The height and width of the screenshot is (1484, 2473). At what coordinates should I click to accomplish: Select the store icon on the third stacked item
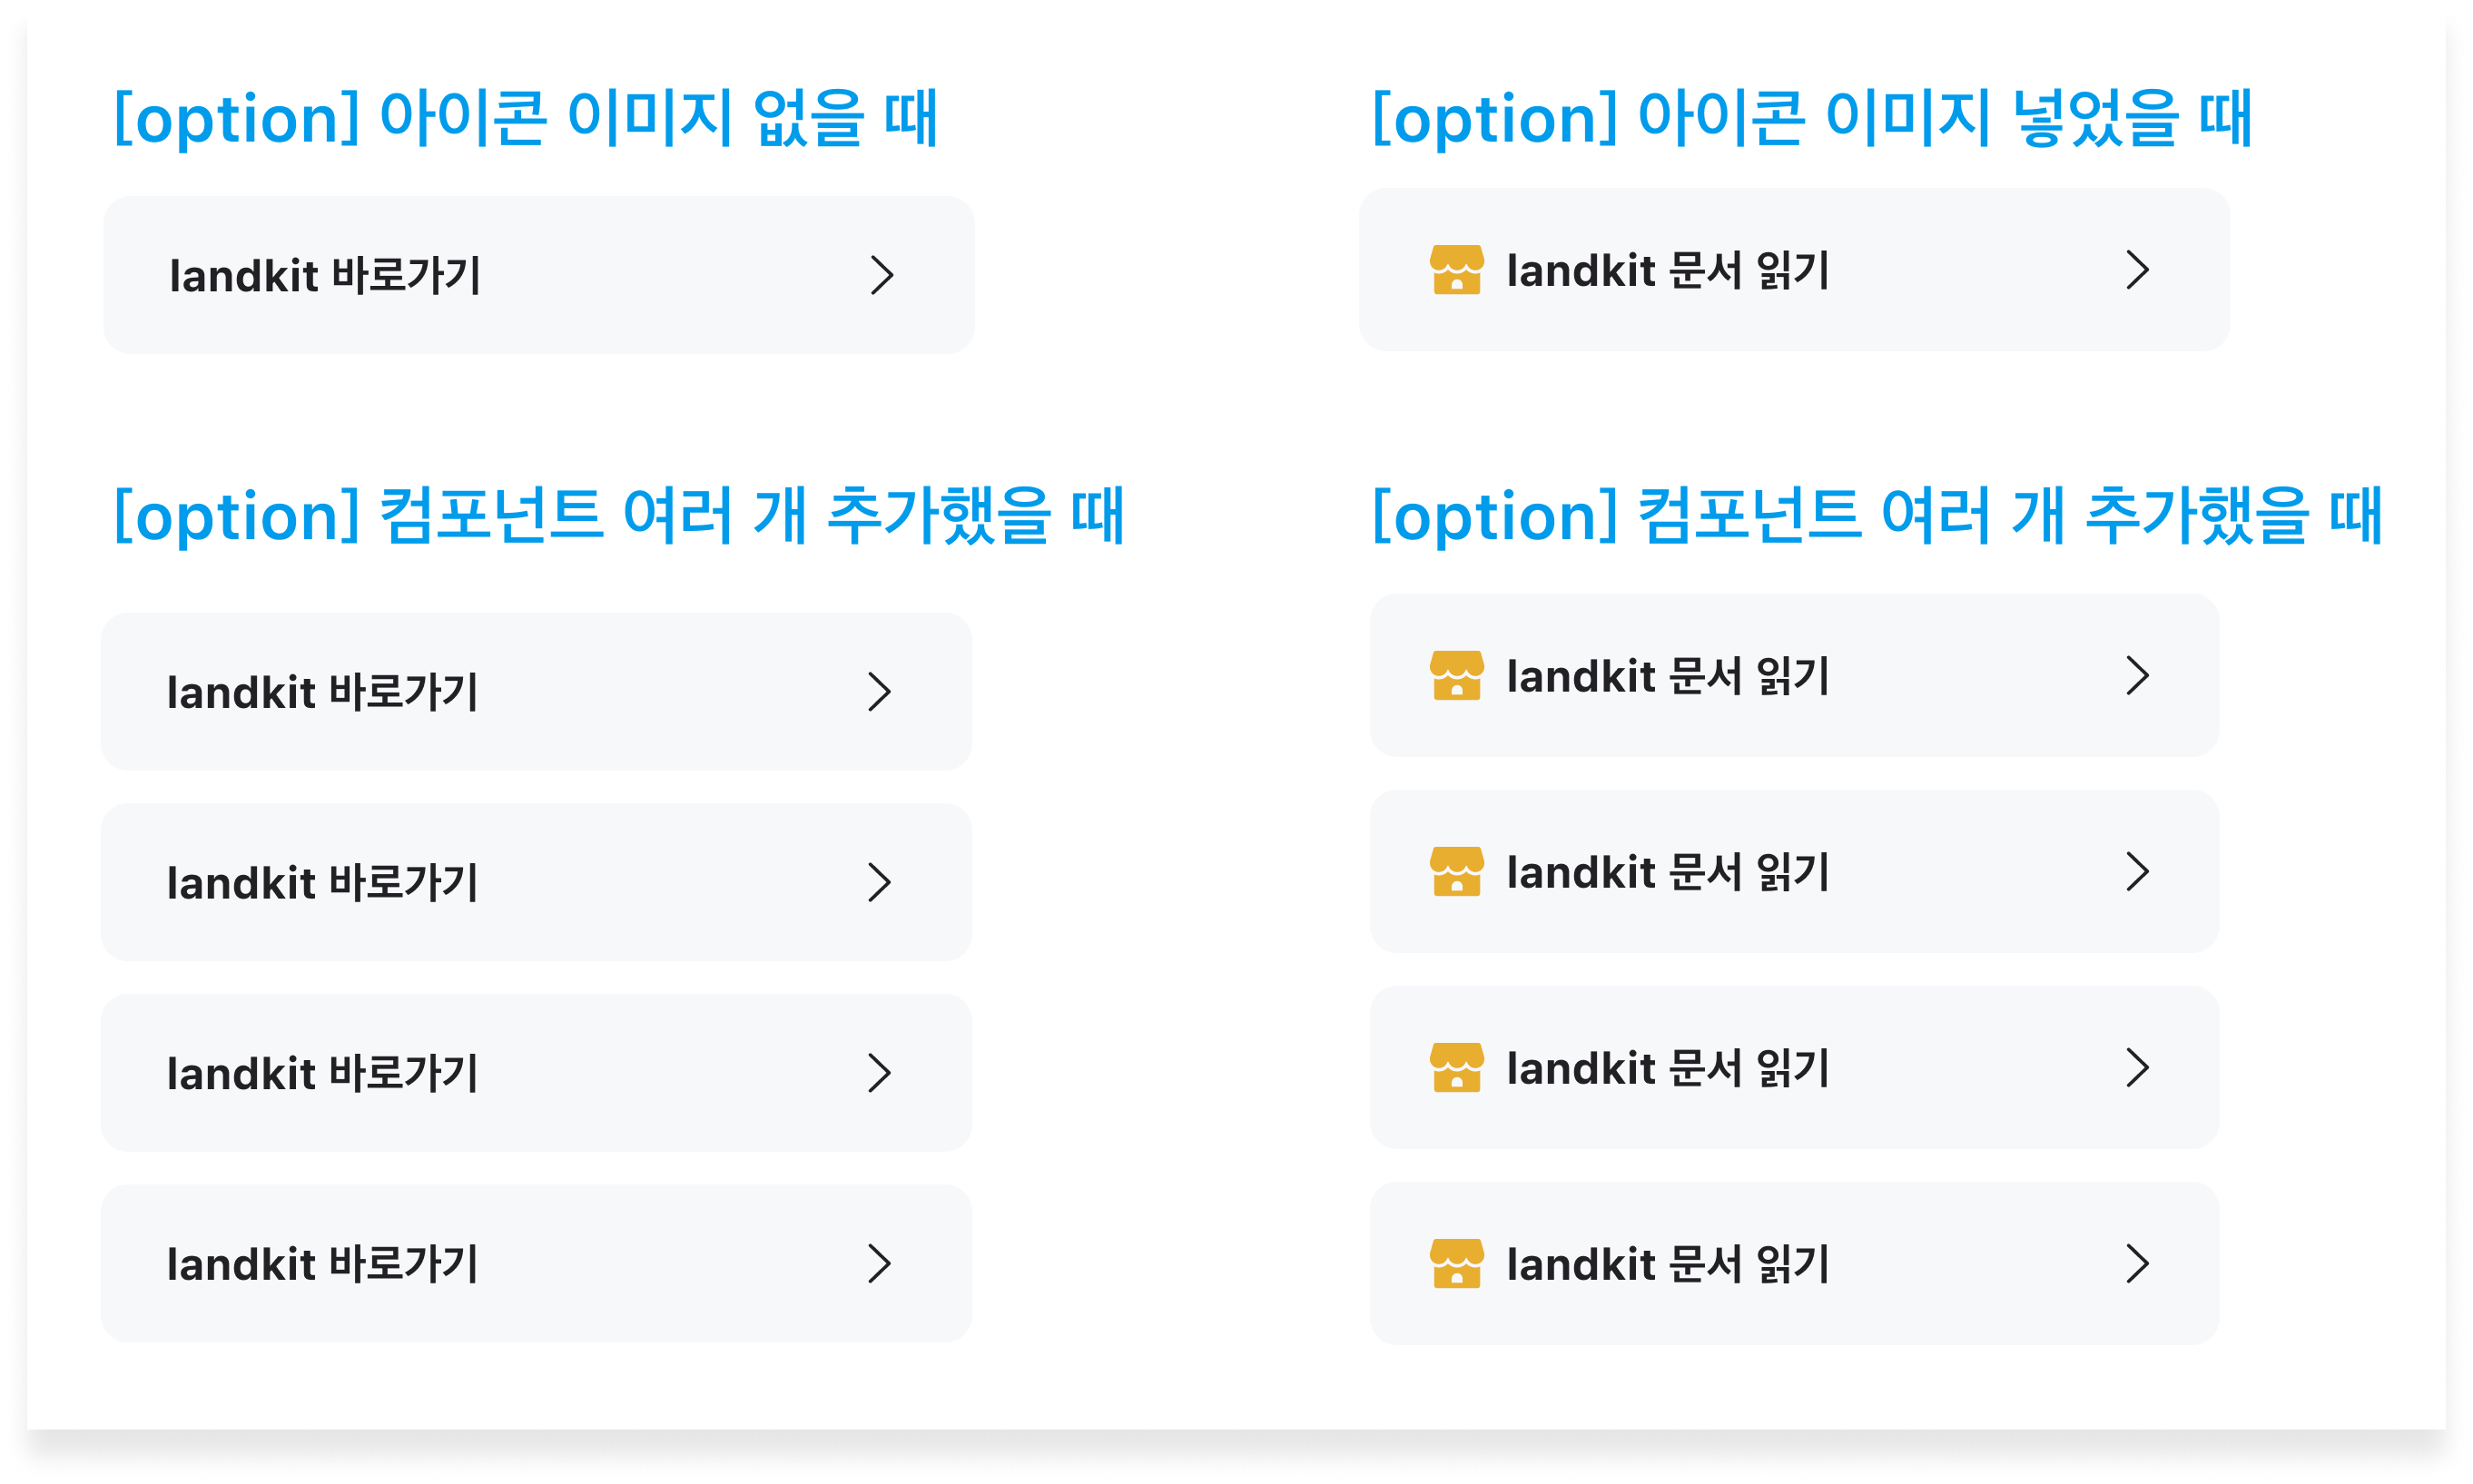[1458, 1067]
